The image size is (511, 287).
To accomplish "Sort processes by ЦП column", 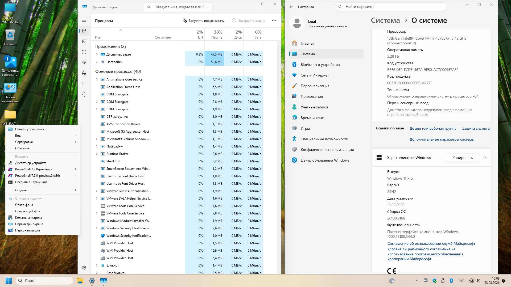I will [x=195, y=34].
